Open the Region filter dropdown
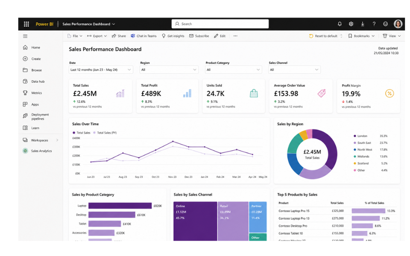 (x=169, y=70)
